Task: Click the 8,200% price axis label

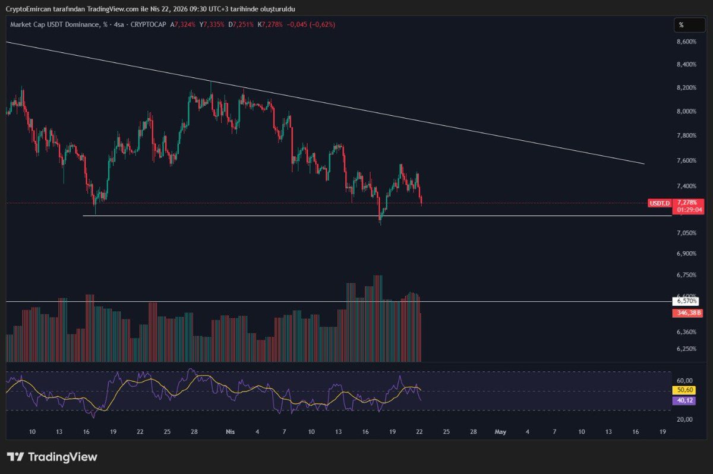Action: [686, 88]
